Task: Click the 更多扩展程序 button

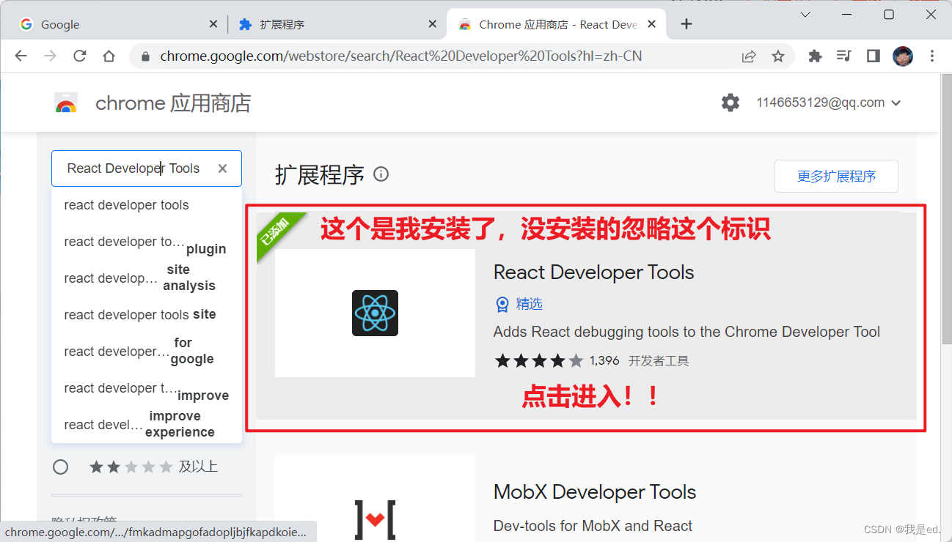Action: [x=836, y=176]
